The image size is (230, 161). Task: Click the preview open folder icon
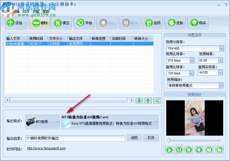219,150
